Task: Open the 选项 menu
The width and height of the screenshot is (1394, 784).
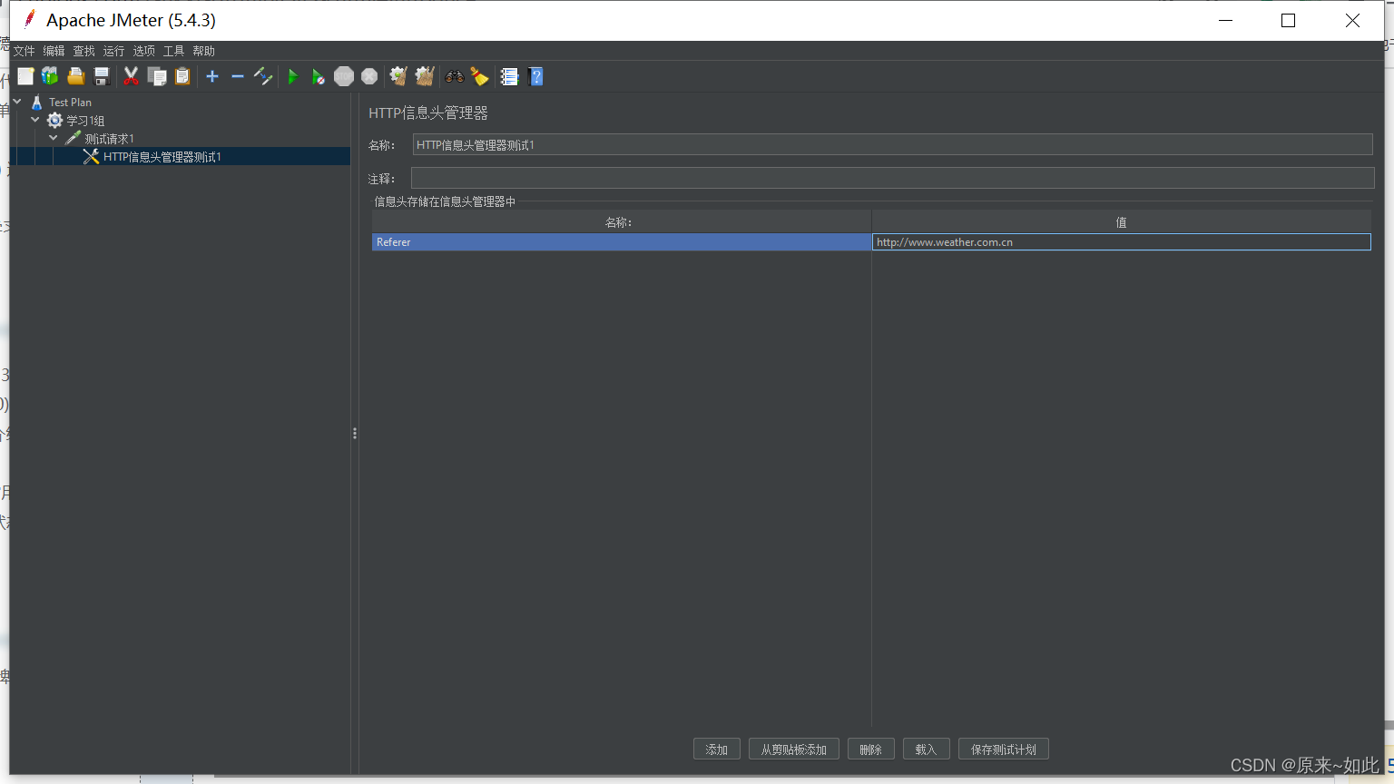Action: click(144, 51)
